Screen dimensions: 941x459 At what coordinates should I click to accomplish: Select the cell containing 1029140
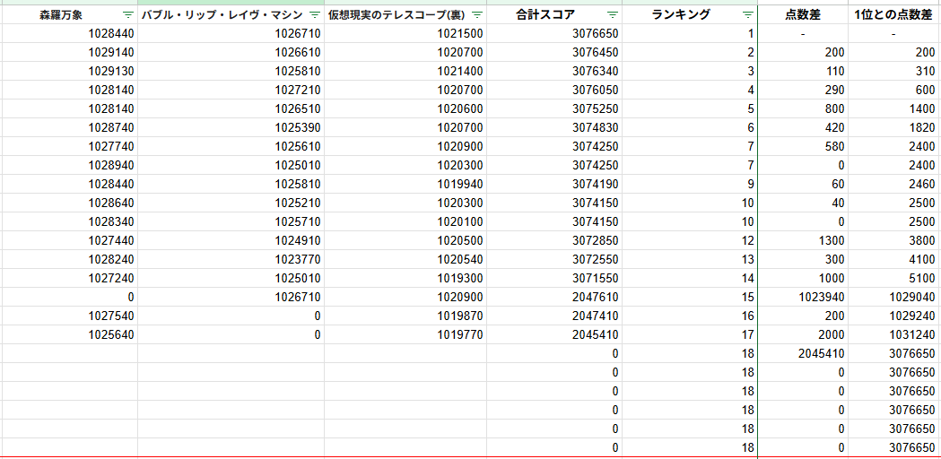click(69, 52)
